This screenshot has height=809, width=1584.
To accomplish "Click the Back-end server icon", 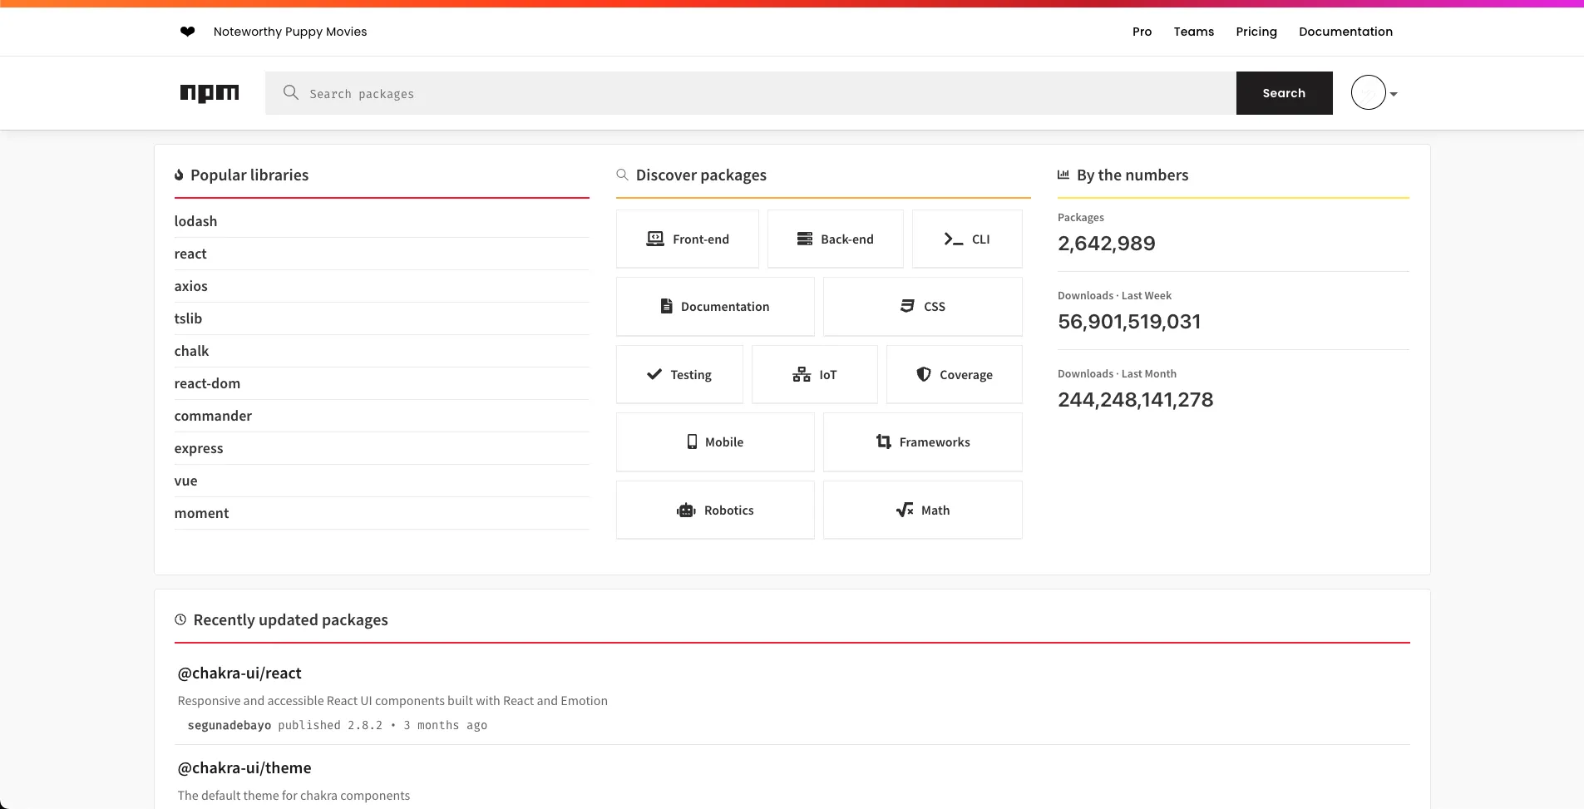I will [x=804, y=239].
